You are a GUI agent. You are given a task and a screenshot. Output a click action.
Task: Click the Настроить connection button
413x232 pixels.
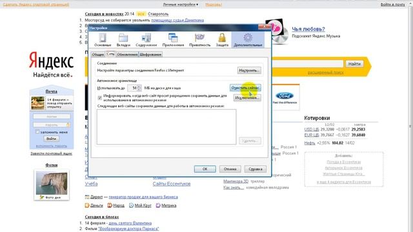(x=249, y=70)
